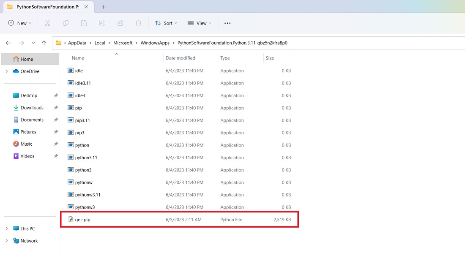Click the Paste clipboard icon

pos(84,23)
